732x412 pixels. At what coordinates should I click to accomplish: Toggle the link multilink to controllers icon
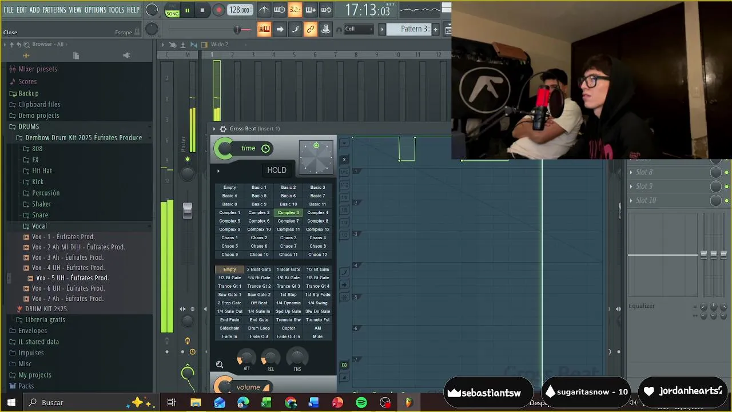point(311,29)
